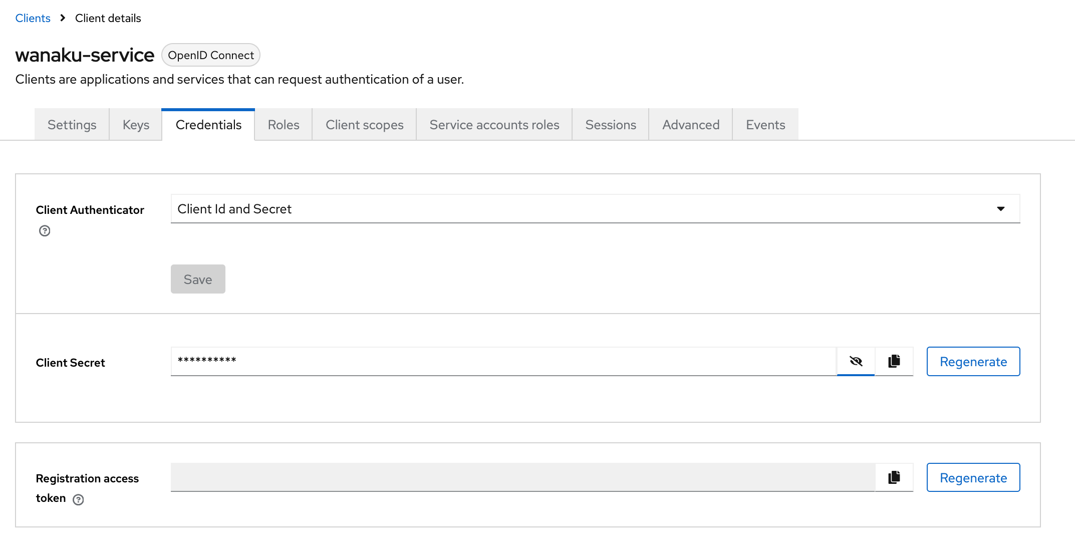Open the Events tab
1075x554 pixels.
coord(765,124)
